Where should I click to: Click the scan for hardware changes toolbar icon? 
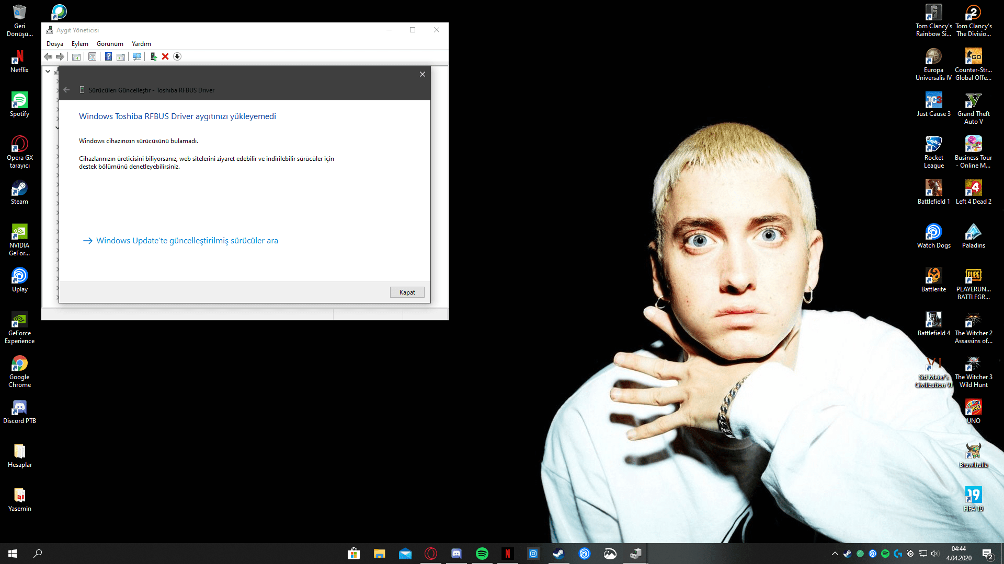pyautogui.click(x=136, y=56)
